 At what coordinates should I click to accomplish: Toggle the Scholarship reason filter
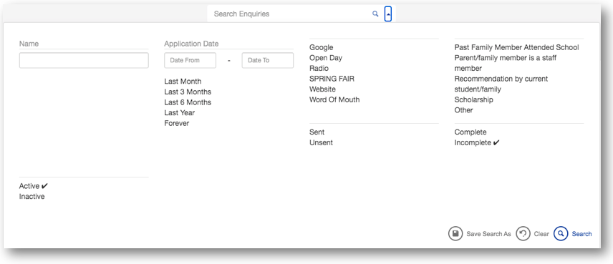[473, 99]
